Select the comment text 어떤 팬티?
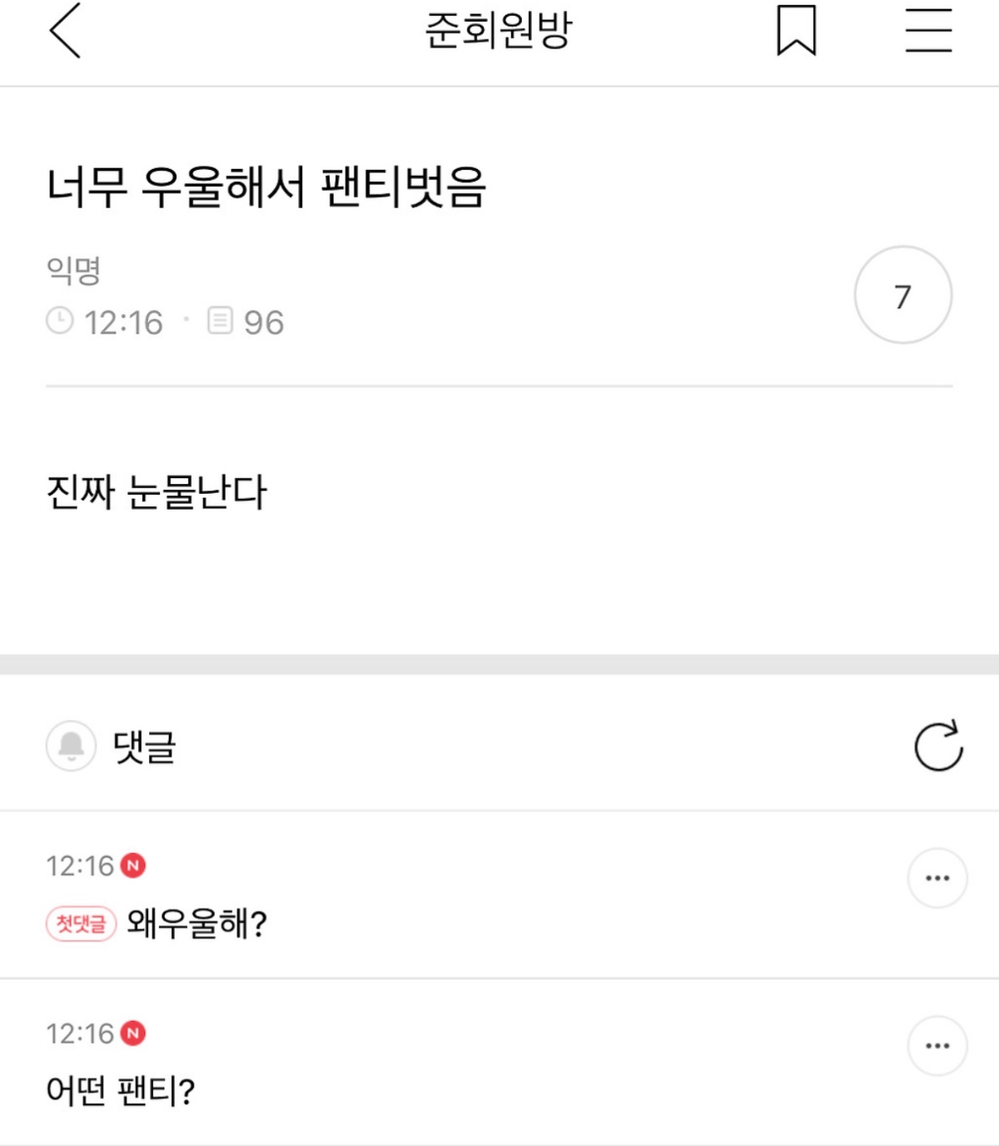Image resolution: width=999 pixels, height=1146 pixels. point(121,1090)
